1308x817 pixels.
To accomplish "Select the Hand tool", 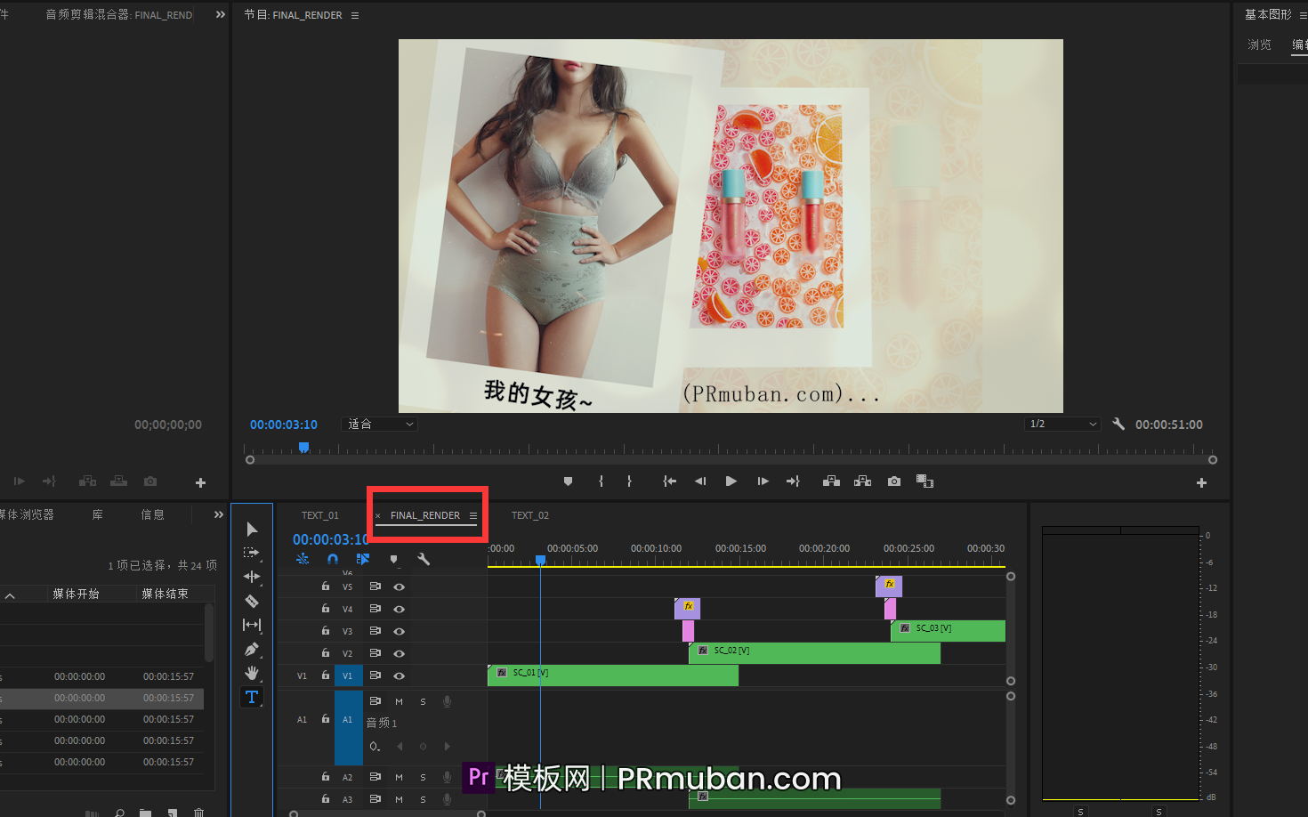I will pyautogui.click(x=252, y=673).
